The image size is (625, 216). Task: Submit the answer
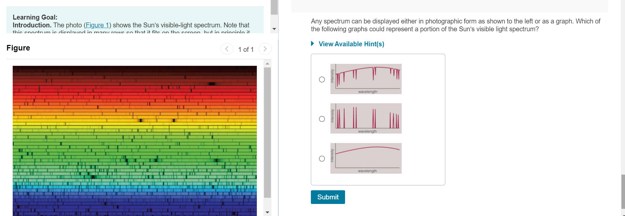tap(328, 197)
